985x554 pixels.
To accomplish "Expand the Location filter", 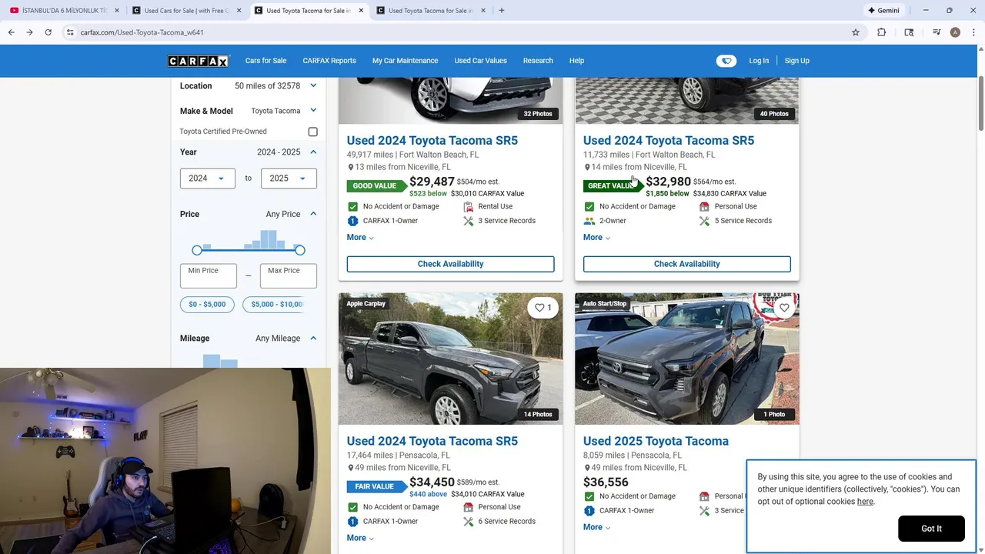I will point(313,85).
